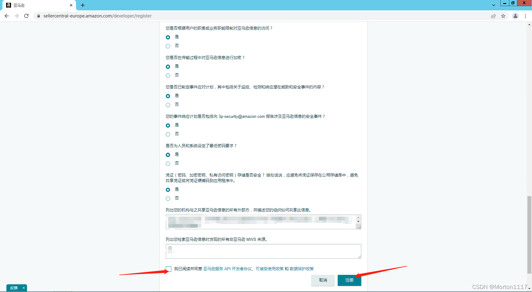The image size is (532, 292).
Task: Select 否 for restricting access by job role
Action: (x=168, y=46)
